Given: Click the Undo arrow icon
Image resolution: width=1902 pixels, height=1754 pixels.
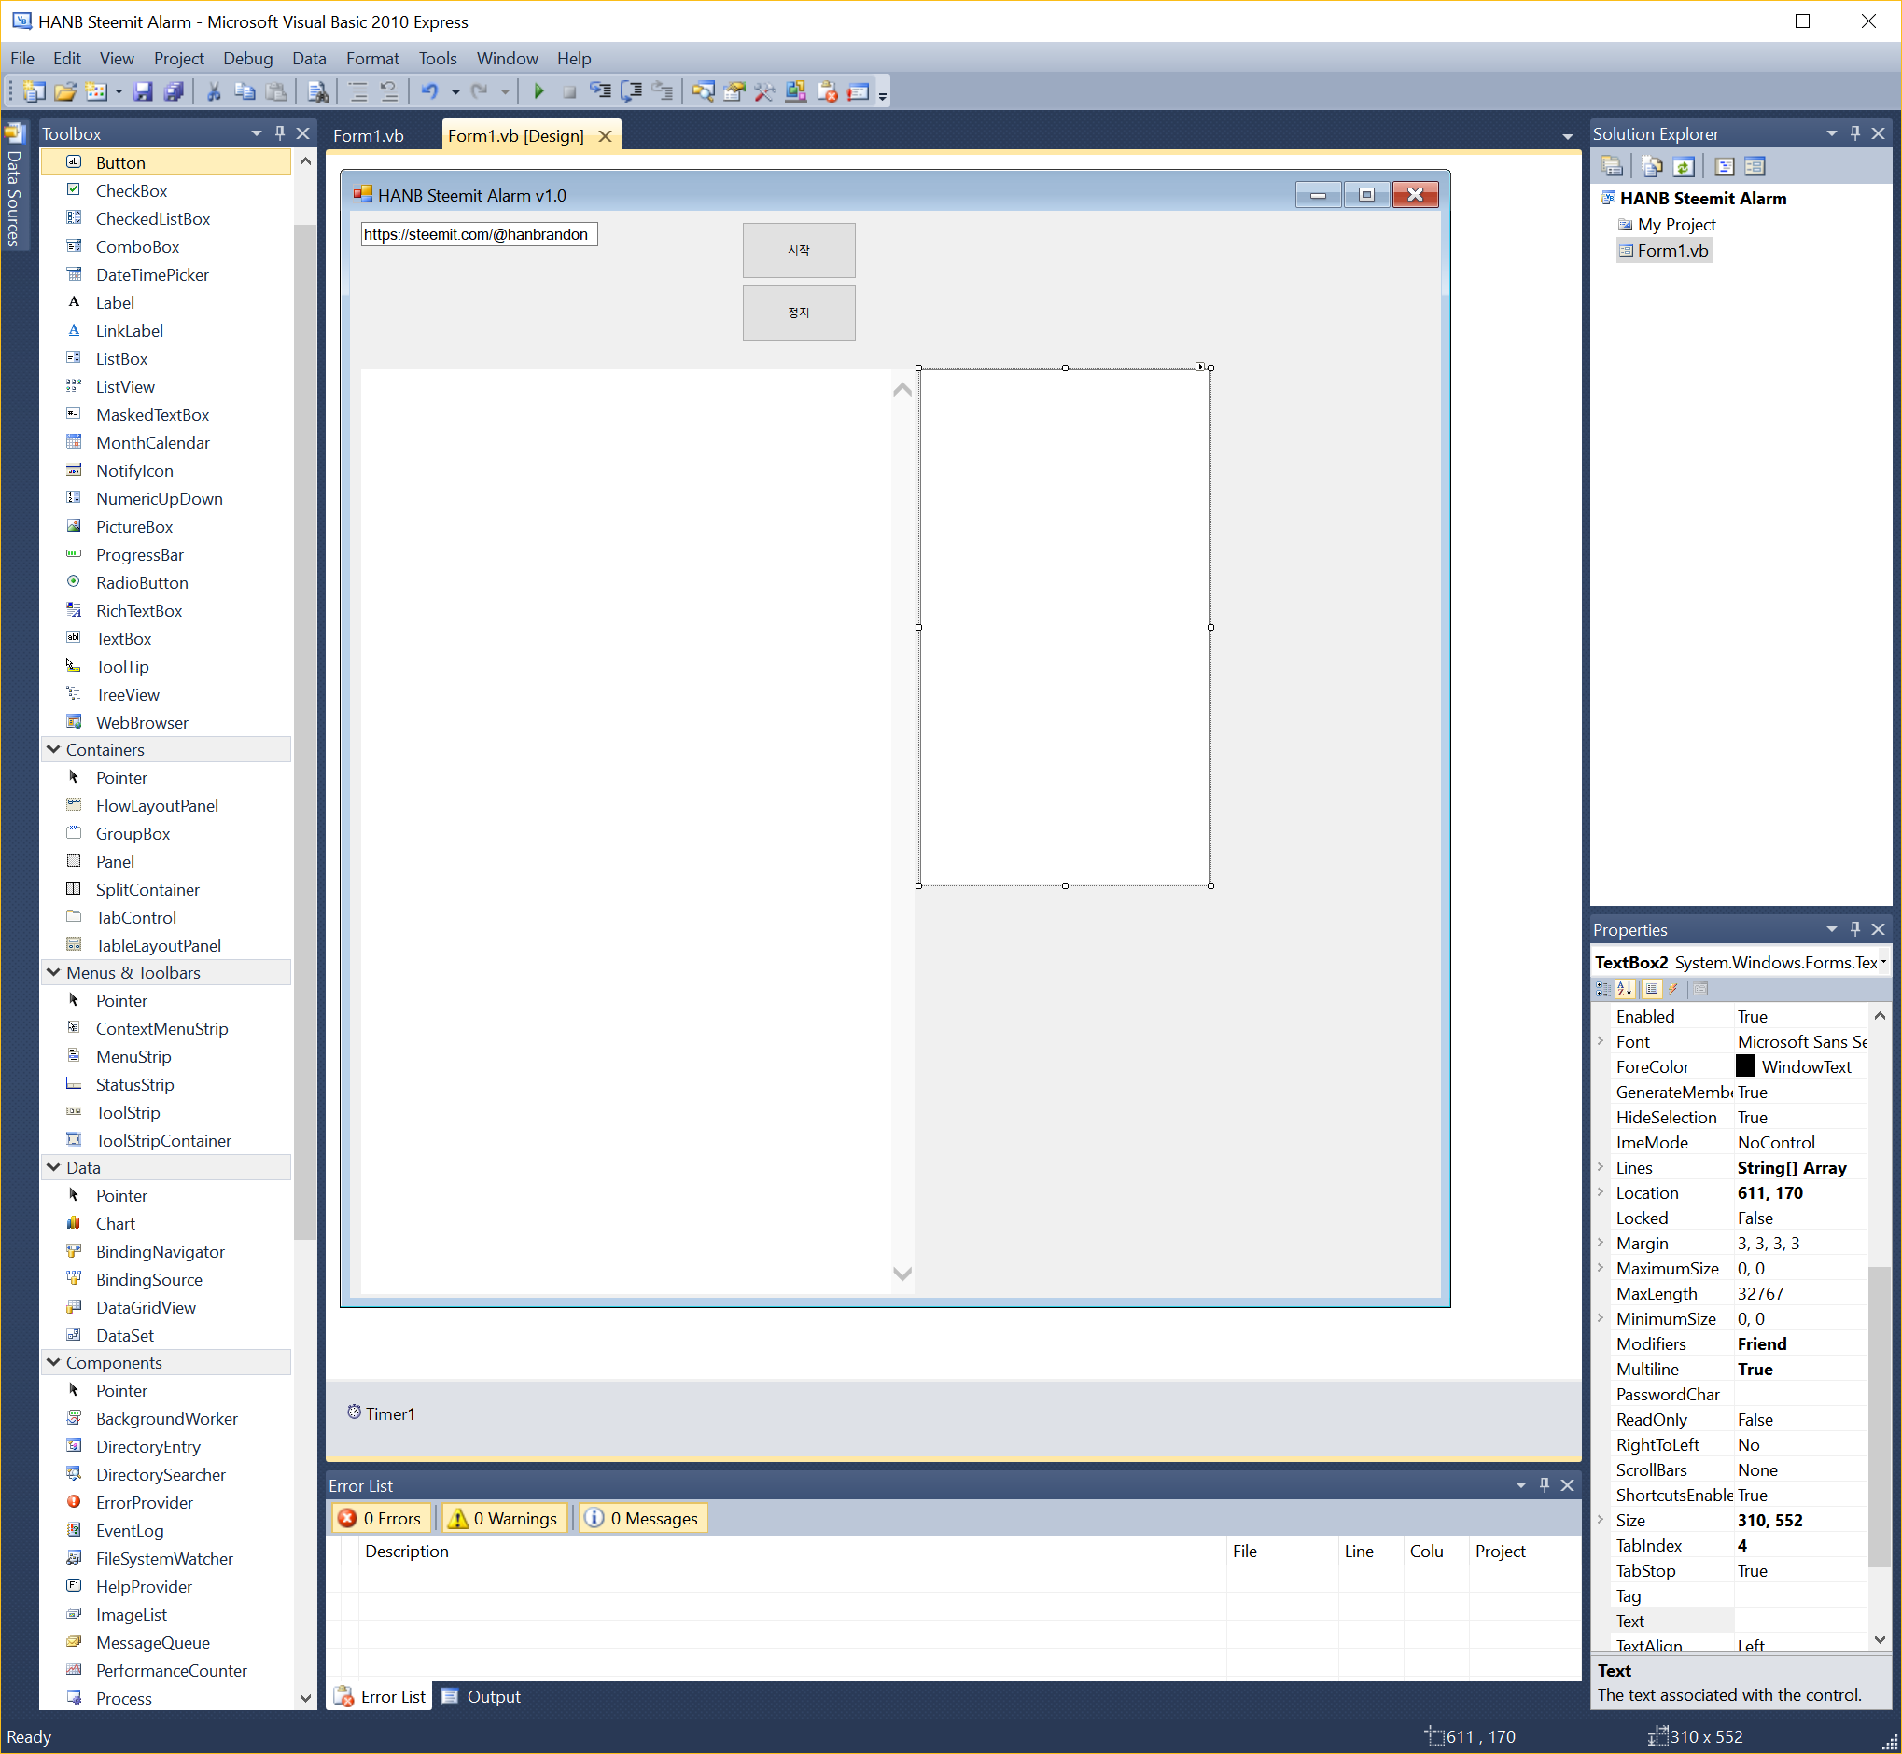Looking at the screenshot, I should click(429, 91).
